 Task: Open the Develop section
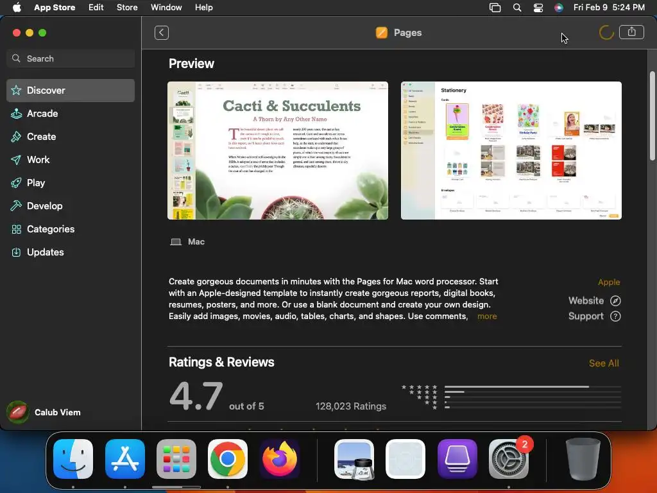(71, 206)
